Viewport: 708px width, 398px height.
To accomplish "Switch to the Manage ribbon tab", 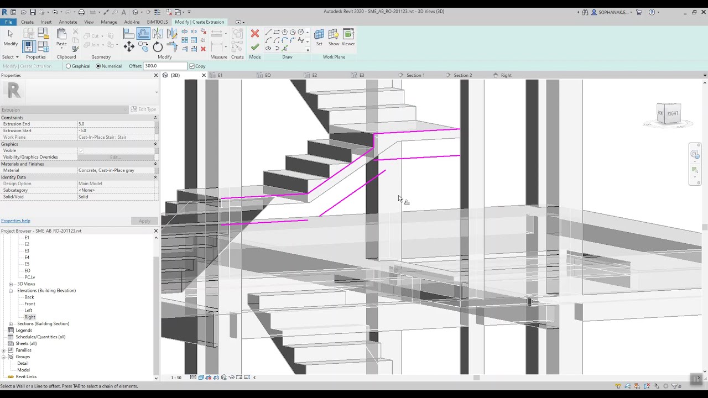I will [x=109, y=22].
